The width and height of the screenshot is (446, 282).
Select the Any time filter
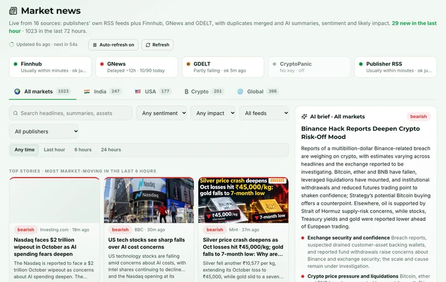[24, 150]
